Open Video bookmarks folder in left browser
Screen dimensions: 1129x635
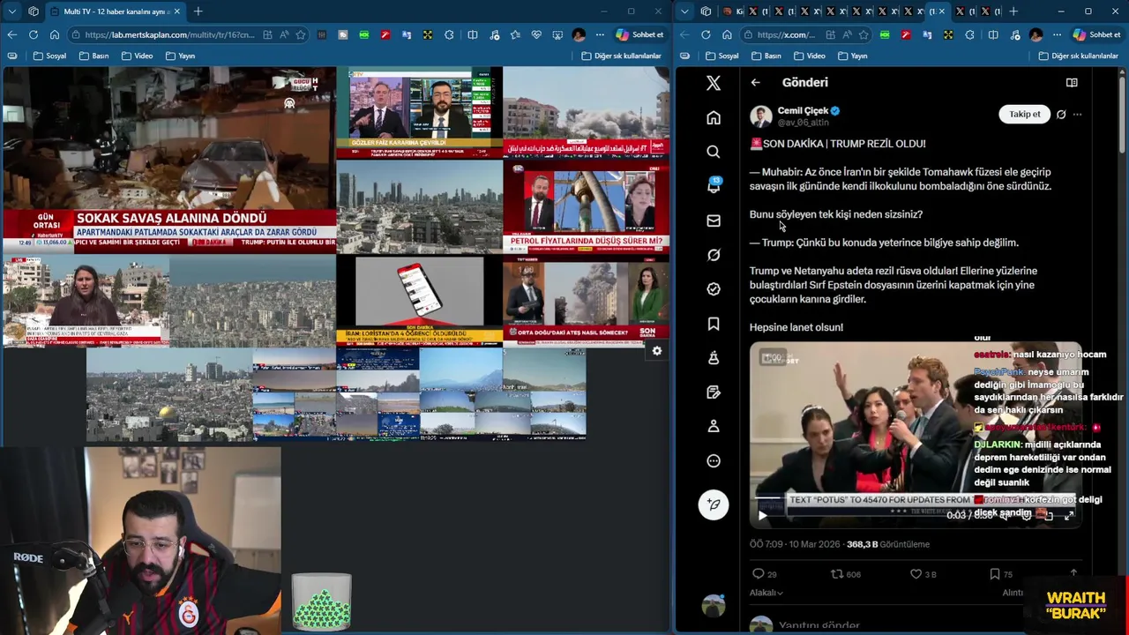137,56
